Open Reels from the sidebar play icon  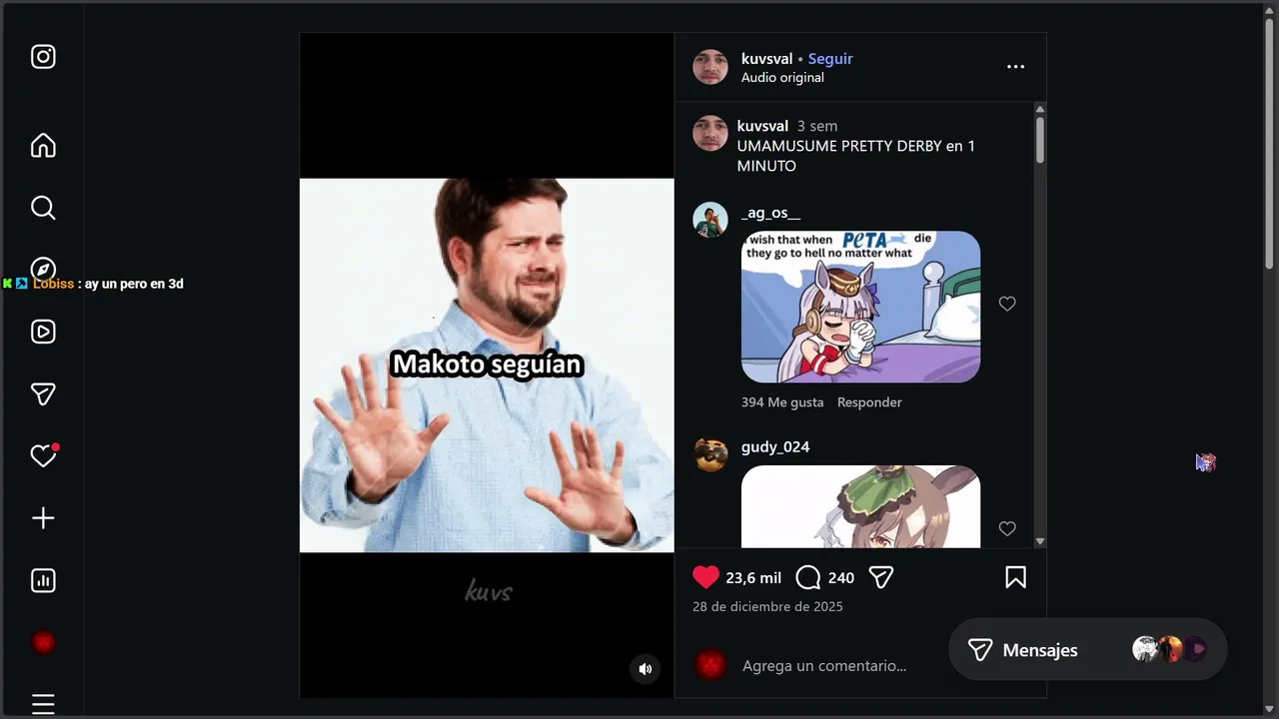click(43, 332)
